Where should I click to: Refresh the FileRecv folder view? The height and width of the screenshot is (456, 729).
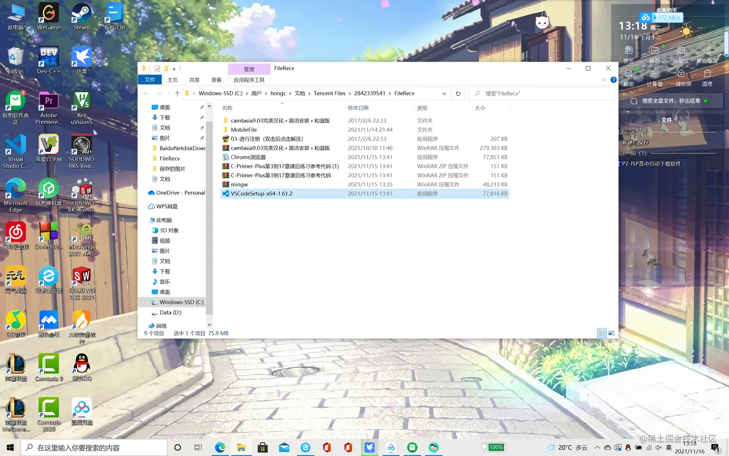tap(458, 94)
